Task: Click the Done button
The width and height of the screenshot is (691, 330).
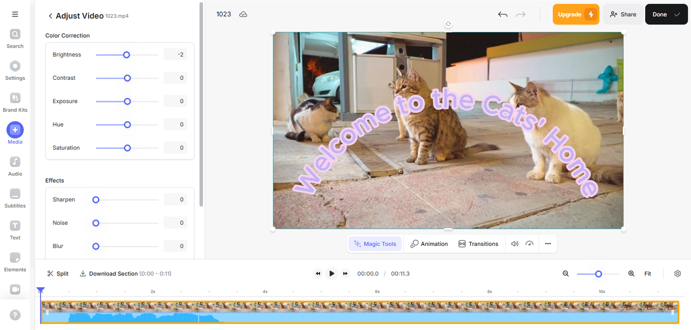Action: coord(666,15)
